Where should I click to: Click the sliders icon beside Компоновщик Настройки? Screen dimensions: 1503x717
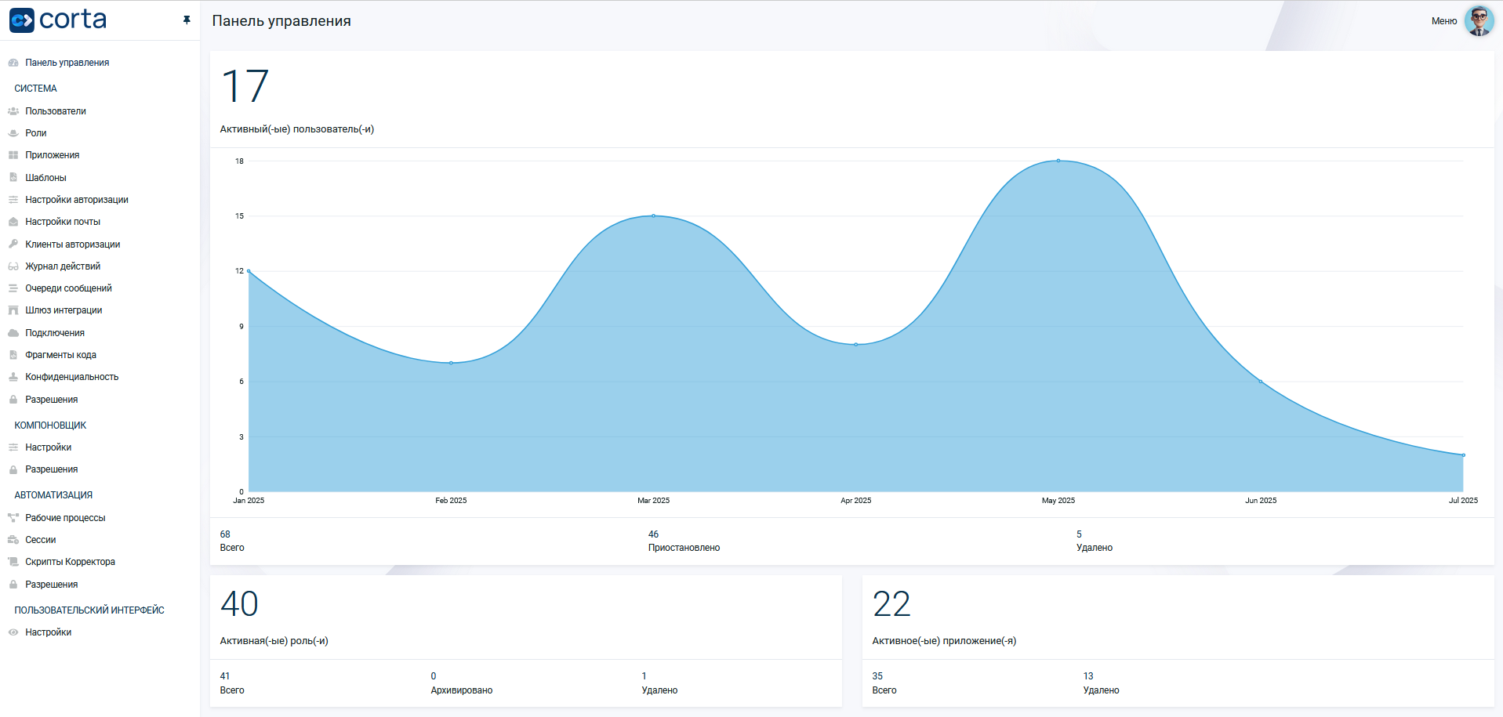point(13,447)
